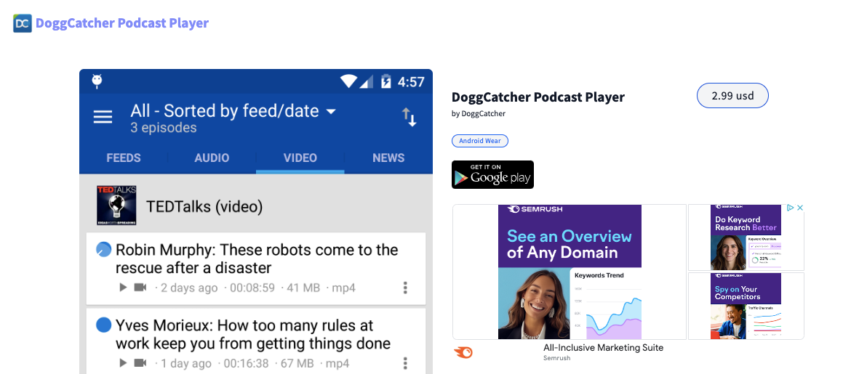The width and height of the screenshot is (859, 374).
Task: Click the 67 MB file size text
Action: pos(297,363)
